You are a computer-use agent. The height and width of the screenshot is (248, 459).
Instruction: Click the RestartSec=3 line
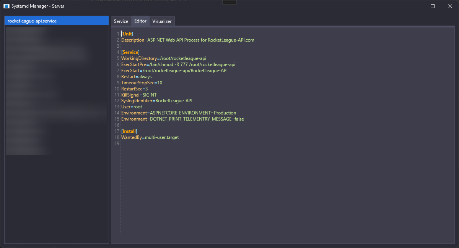[135, 89]
